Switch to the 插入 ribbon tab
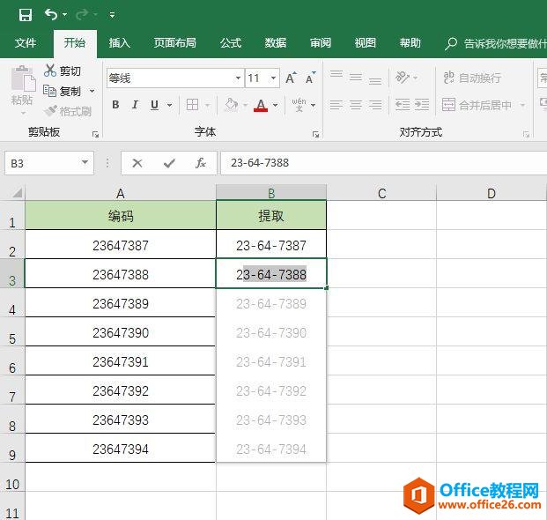 (x=120, y=43)
